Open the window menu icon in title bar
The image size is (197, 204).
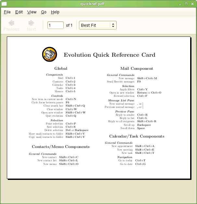click(4, 4)
